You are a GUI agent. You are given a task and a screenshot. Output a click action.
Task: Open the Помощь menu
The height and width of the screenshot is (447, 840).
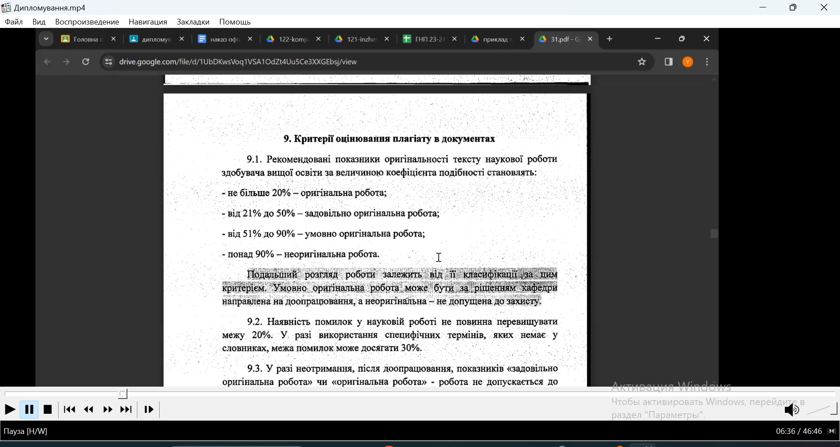click(x=235, y=22)
